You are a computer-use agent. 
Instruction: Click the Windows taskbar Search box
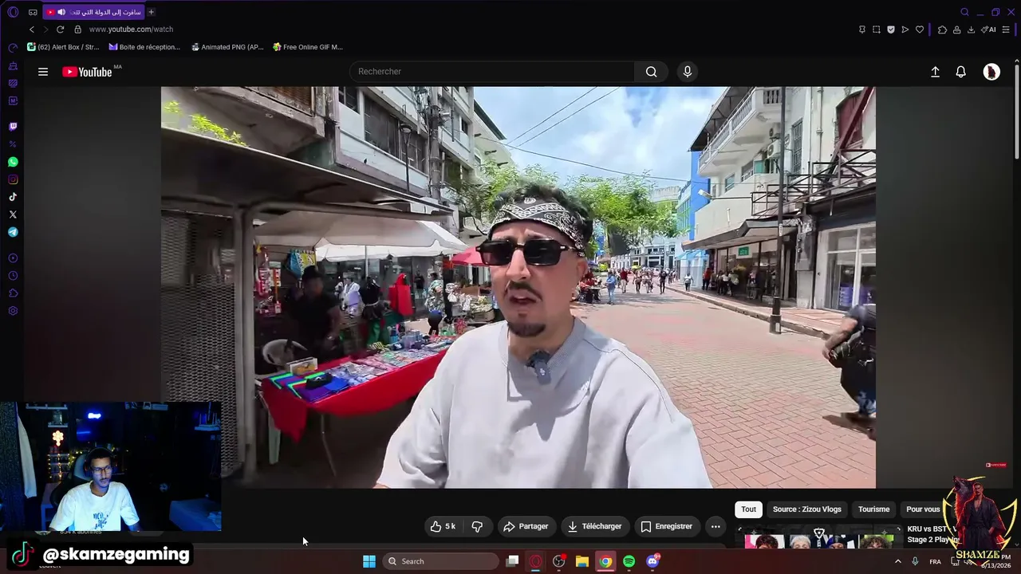[440, 561]
